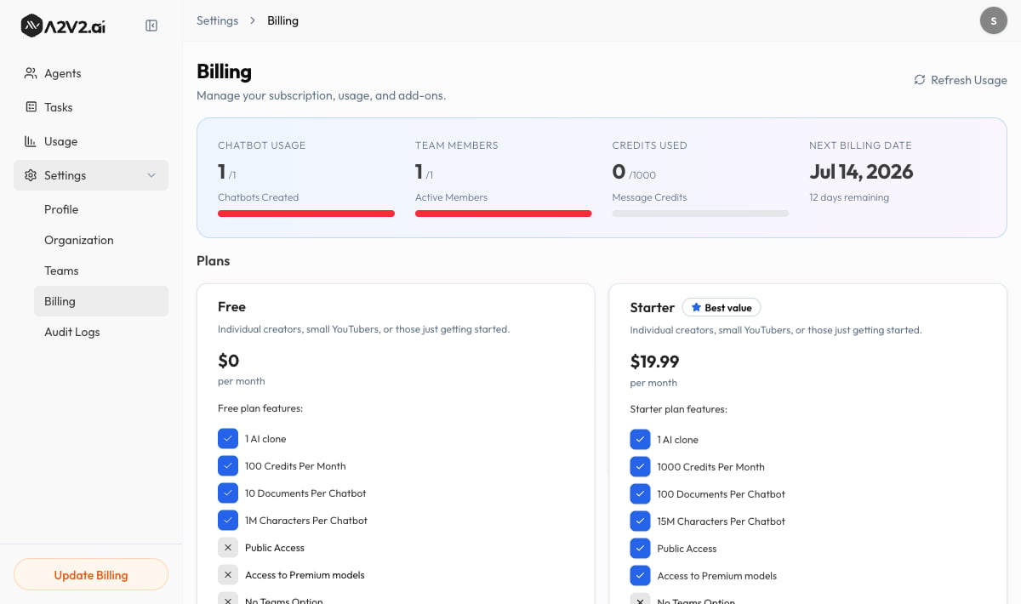The height and width of the screenshot is (604, 1021).
Task: Toggle Starter plan Public Access checkbox
Action: pyautogui.click(x=640, y=549)
